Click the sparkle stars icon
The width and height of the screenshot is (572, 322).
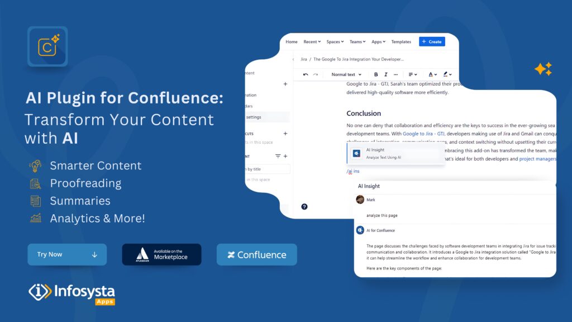point(544,69)
